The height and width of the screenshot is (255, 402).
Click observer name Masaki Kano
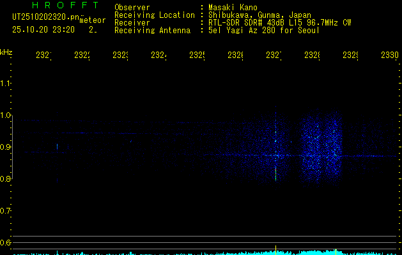click(x=233, y=7)
